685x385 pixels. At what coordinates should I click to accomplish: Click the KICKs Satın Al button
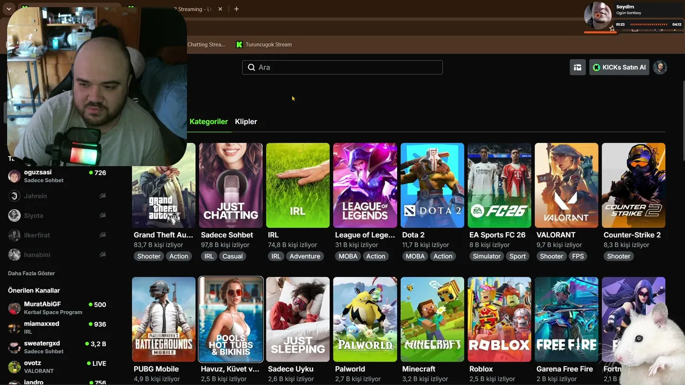tap(619, 67)
